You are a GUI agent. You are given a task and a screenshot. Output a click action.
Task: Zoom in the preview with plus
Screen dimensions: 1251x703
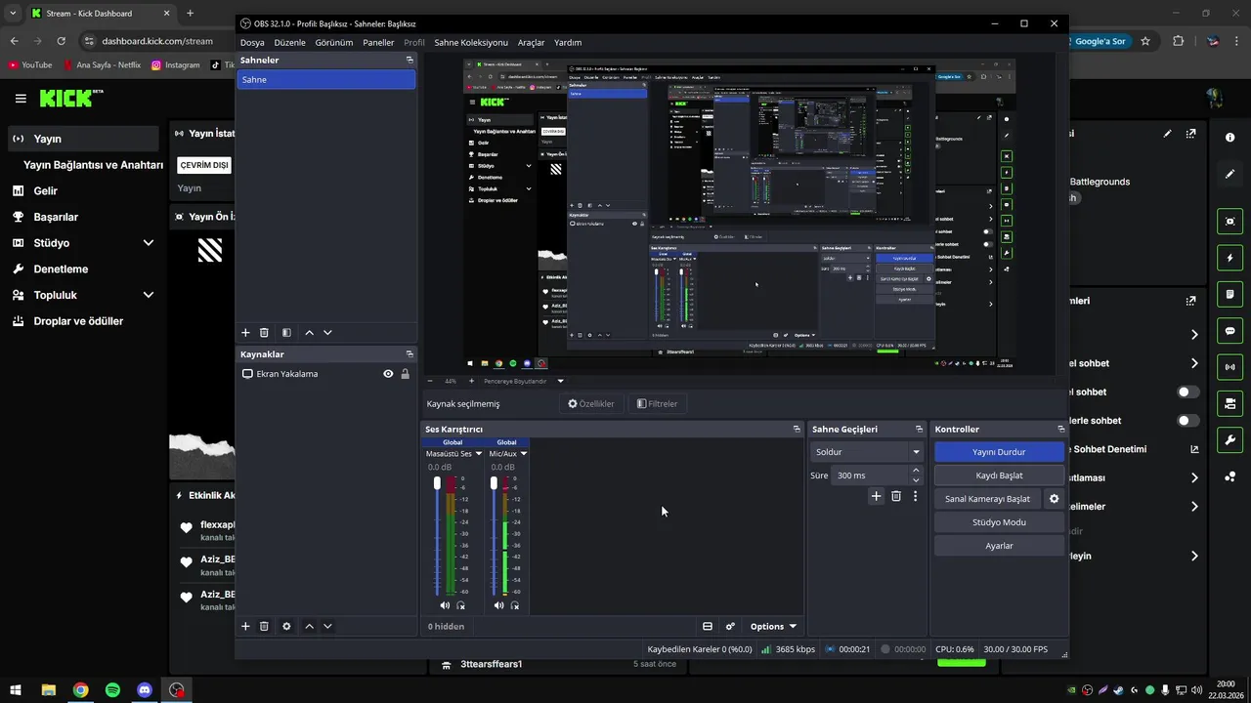click(x=471, y=381)
